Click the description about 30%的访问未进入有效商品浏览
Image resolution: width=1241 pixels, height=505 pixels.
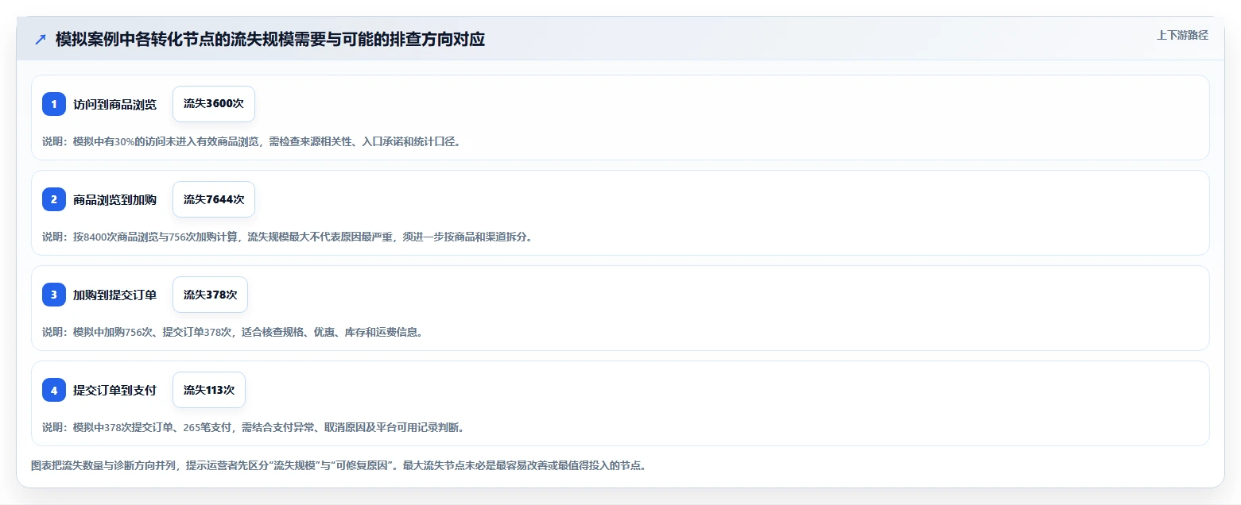coord(251,142)
